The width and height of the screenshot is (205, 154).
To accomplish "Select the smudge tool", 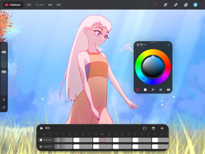I will pos(165,5).
